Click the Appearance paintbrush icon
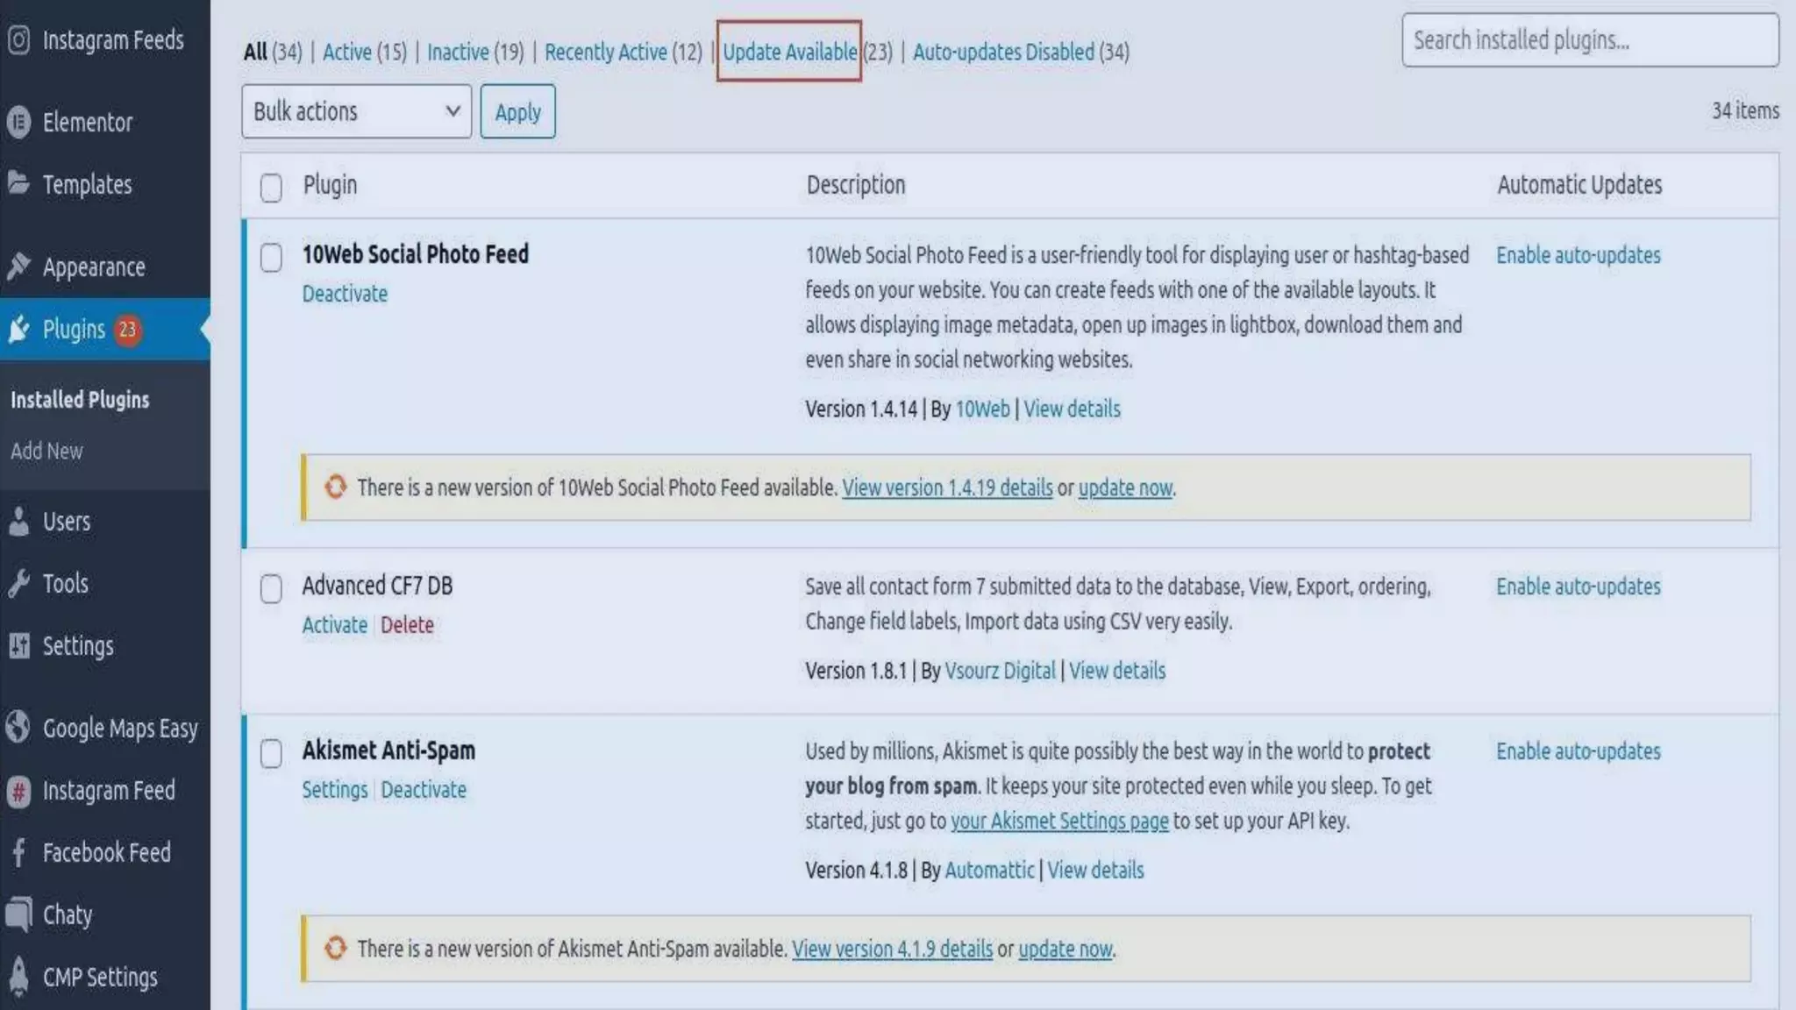This screenshot has width=1796, height=1010. point(18,267)
